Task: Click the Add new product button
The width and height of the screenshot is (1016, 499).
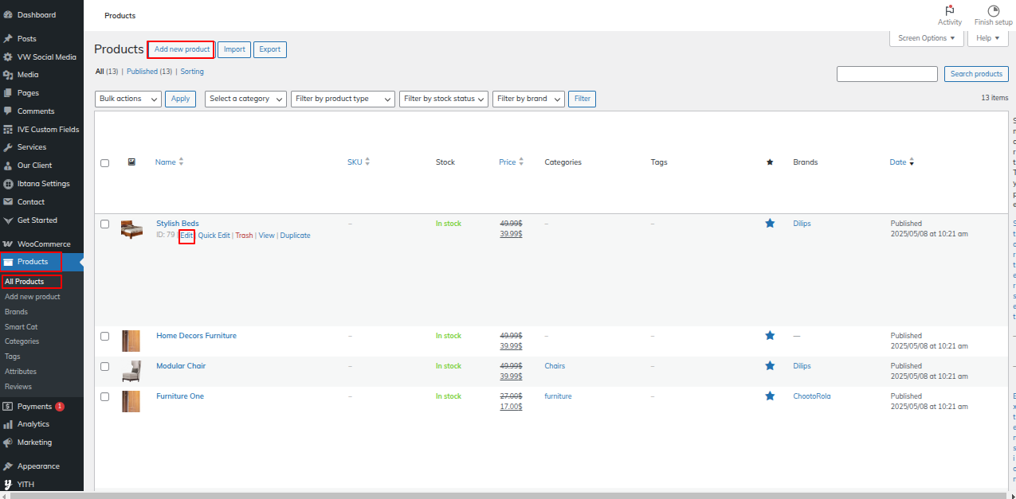Action: point(182,49)
